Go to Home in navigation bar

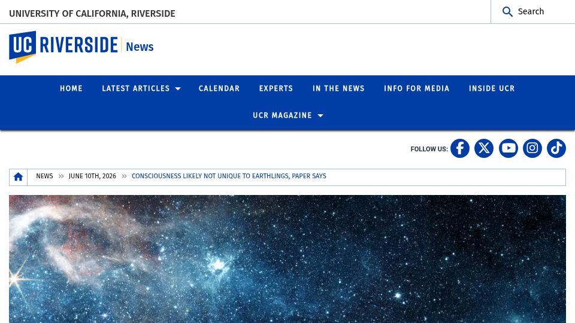[x=71, y=89]
